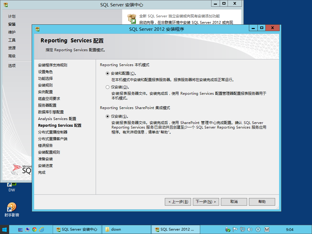Launch Chrome from taskbar
312x234 pixels.
[x=34, y=230]
